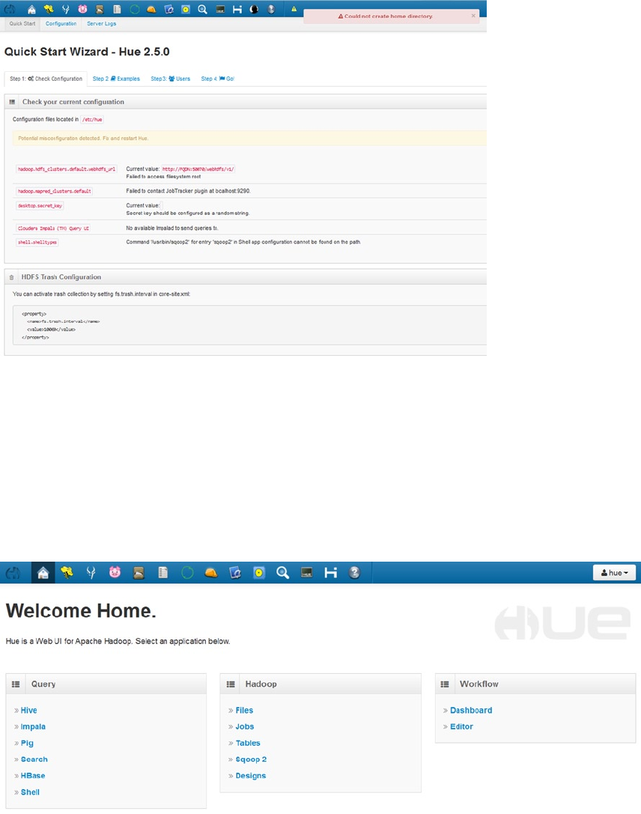Click Cloudera Impala Query UI entry
The height and width of the screenshot is (814, 641).
pos(53,228)
